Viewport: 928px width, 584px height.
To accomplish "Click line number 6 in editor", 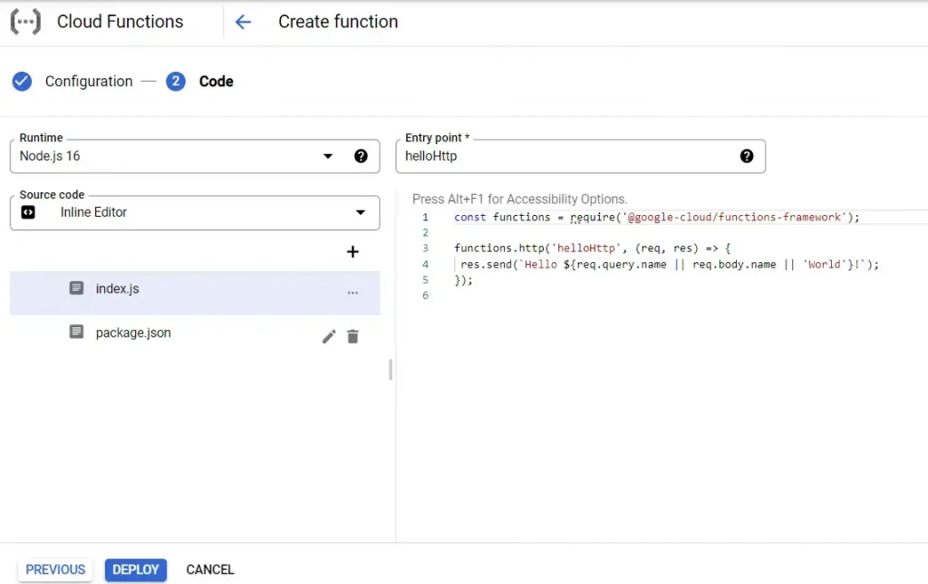I will (x=426, y=296).
